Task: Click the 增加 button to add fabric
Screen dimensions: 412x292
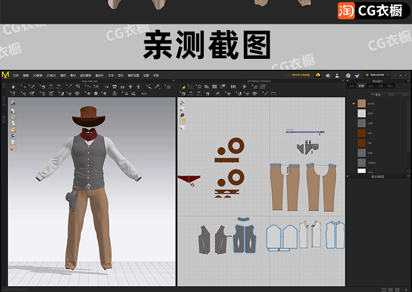Action: click(376, 95)
